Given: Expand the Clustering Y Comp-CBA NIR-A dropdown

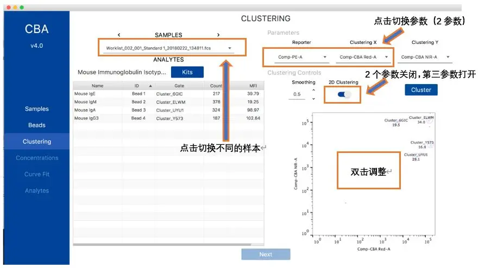Looking at the screenshot, I should coord(426,57).
